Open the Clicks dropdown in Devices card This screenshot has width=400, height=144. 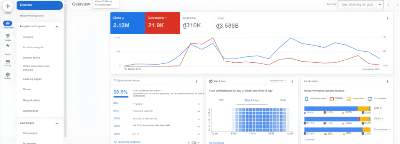379,119
